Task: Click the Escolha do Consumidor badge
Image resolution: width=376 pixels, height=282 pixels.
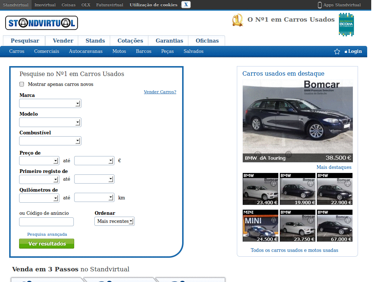Action: coord(346,25)
